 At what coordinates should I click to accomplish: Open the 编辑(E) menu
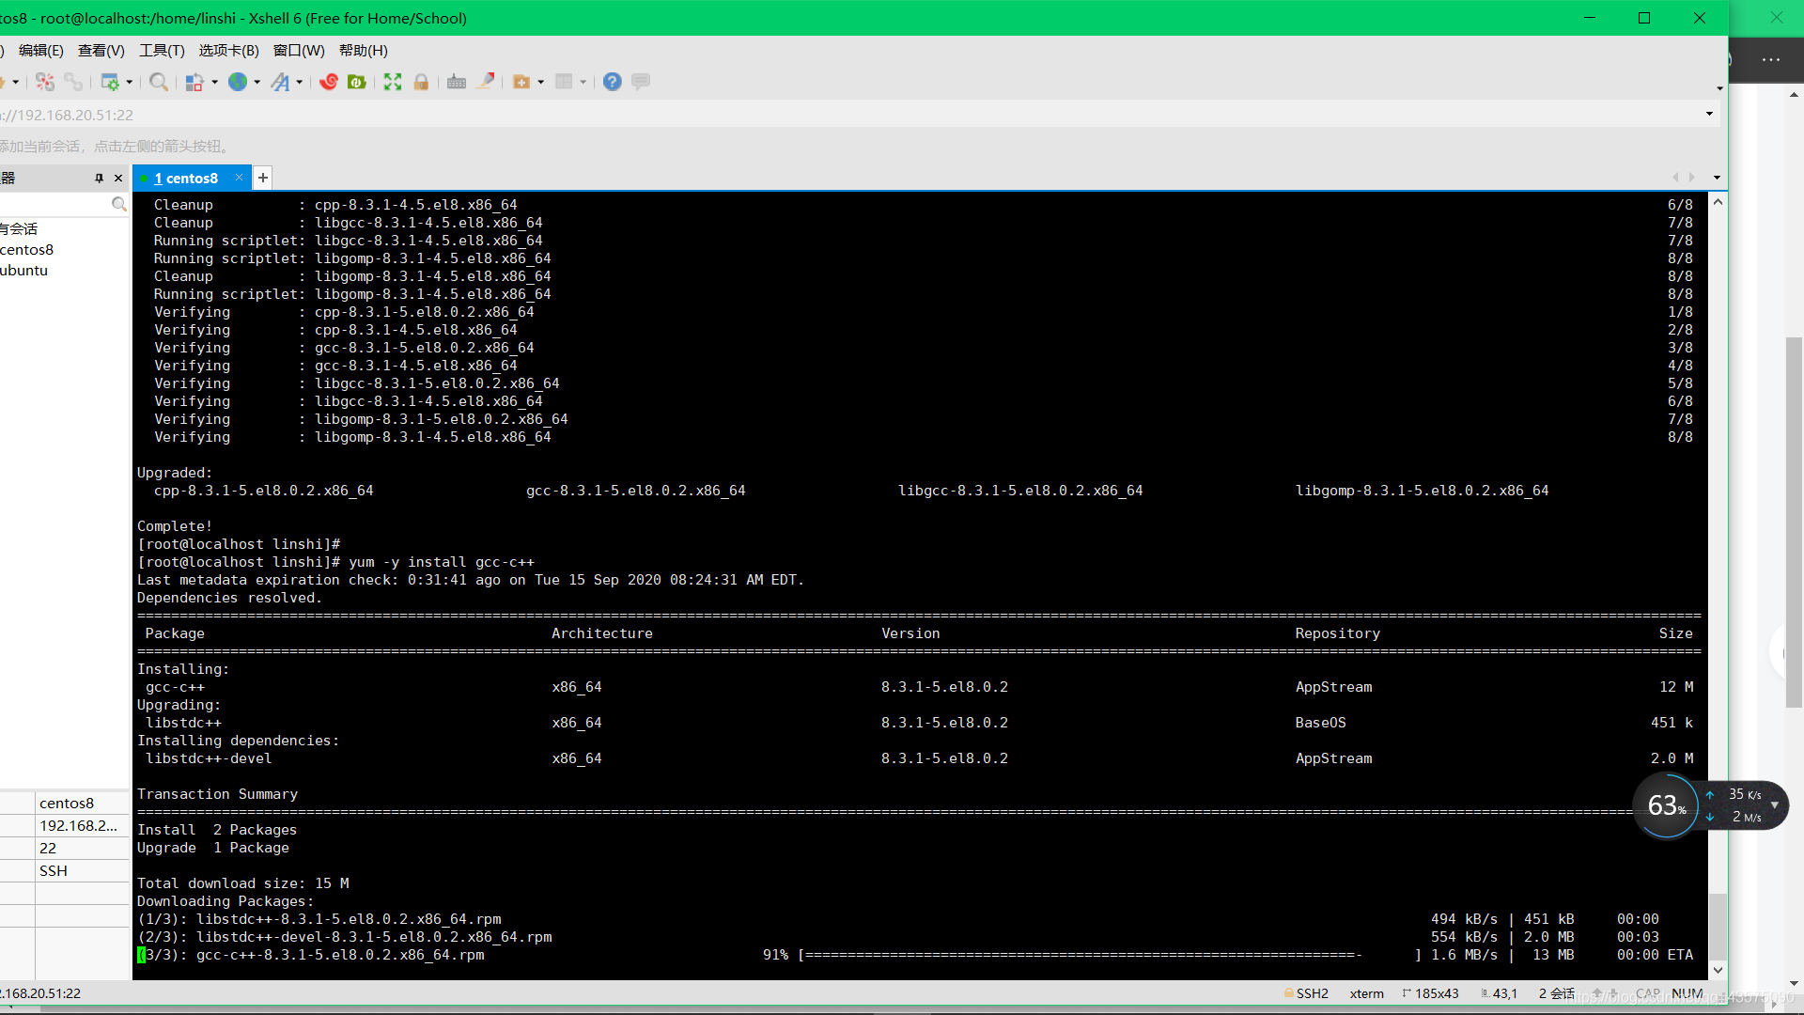click(x=41, y=51)
